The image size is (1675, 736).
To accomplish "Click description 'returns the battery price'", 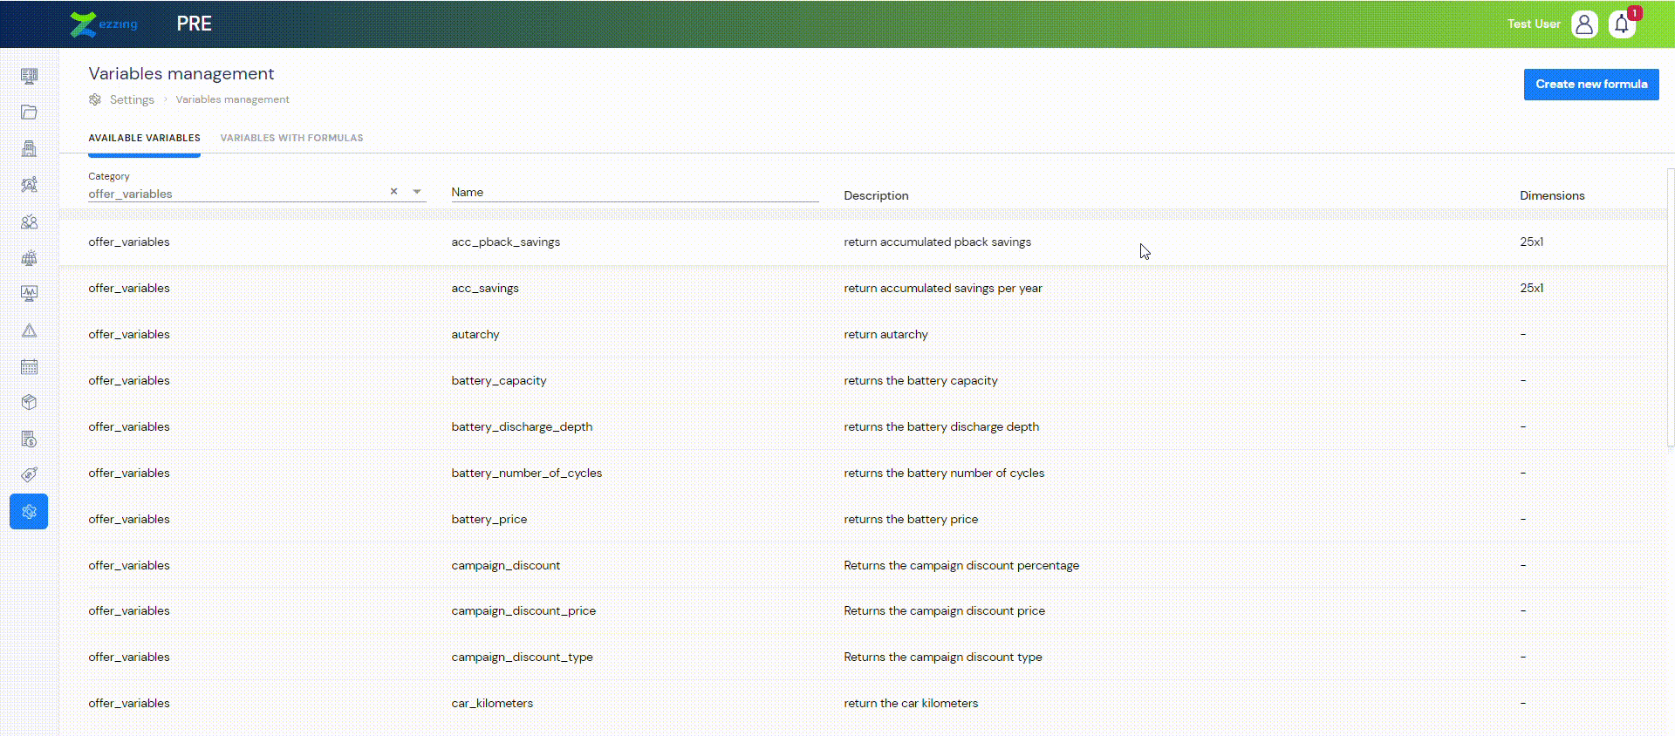I will coord(911,519).
